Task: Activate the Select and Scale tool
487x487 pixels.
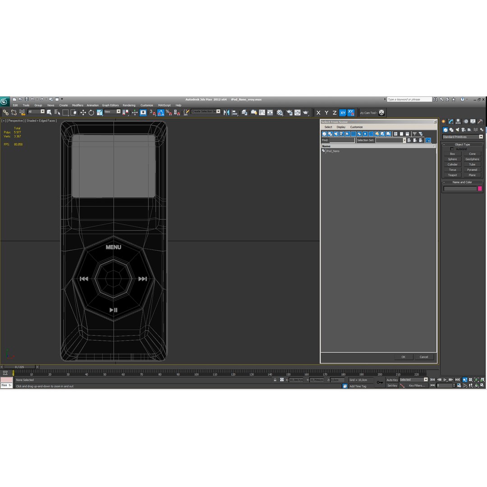Action: [x=99, y=112]
